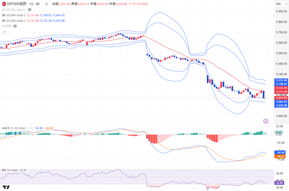Image resolution: width=289 pixels, height=191 pixels.
Task: Click the blue 5,232.40 price axis label
Action: click(x=281, y=80)
